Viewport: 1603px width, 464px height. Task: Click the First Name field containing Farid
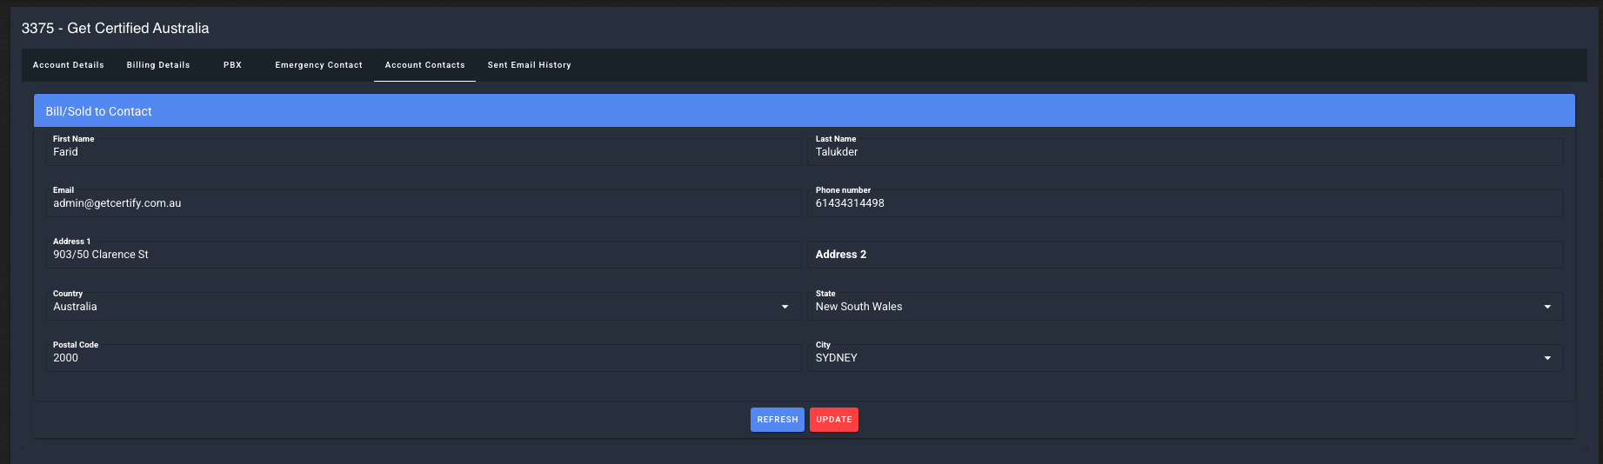(424, 152)
